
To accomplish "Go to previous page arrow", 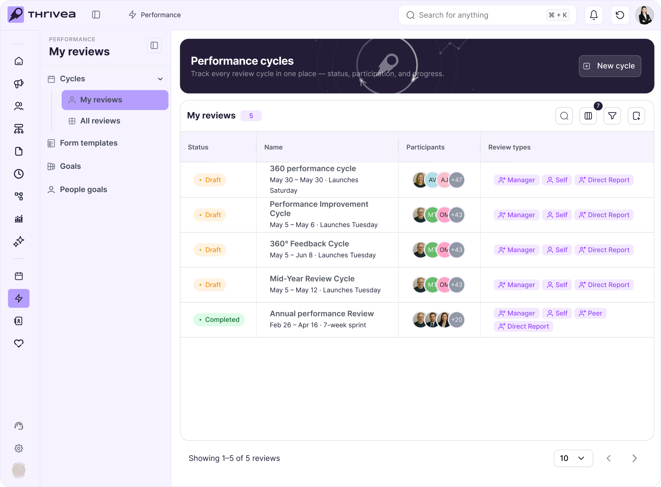I will pyautogui.click(x=609, y=458).
